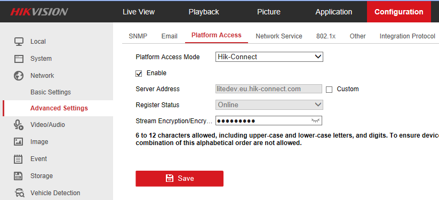Click the Save button
The image size is (439, 200).
point(179,179)
